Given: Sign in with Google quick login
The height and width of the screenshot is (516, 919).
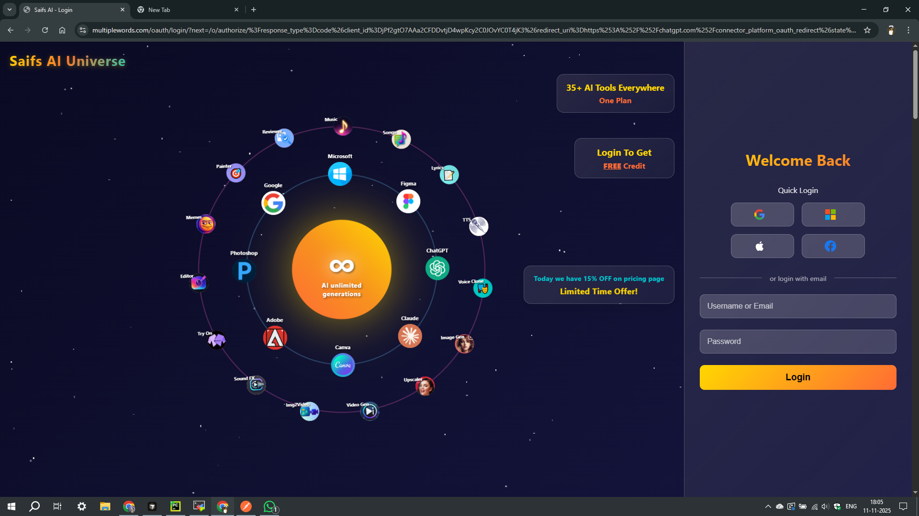Looking at the screenshot, I should pos(762,215).
